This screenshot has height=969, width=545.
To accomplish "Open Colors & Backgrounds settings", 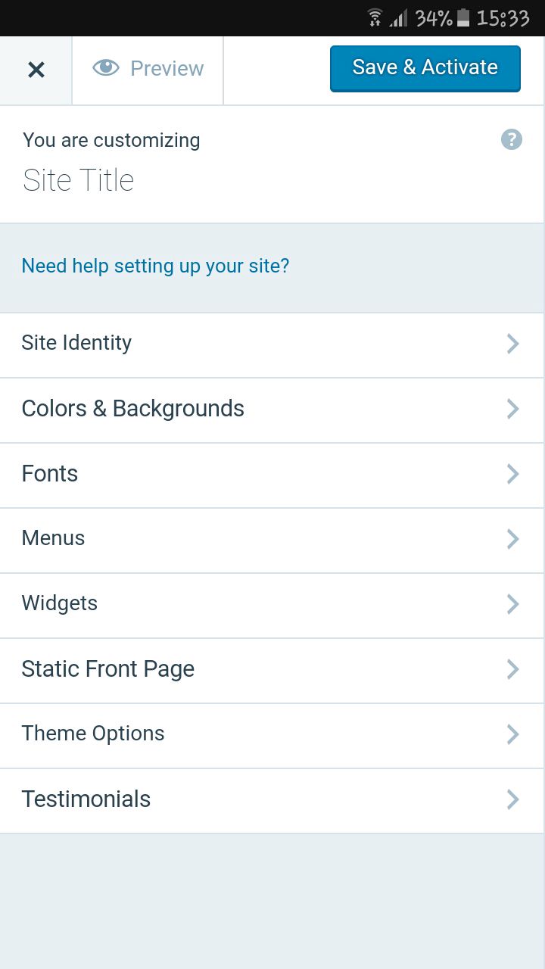I will tap(272, 410).
